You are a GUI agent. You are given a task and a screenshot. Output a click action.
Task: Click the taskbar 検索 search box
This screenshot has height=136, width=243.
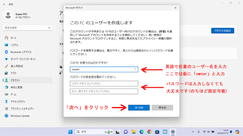tap(94, 132)
